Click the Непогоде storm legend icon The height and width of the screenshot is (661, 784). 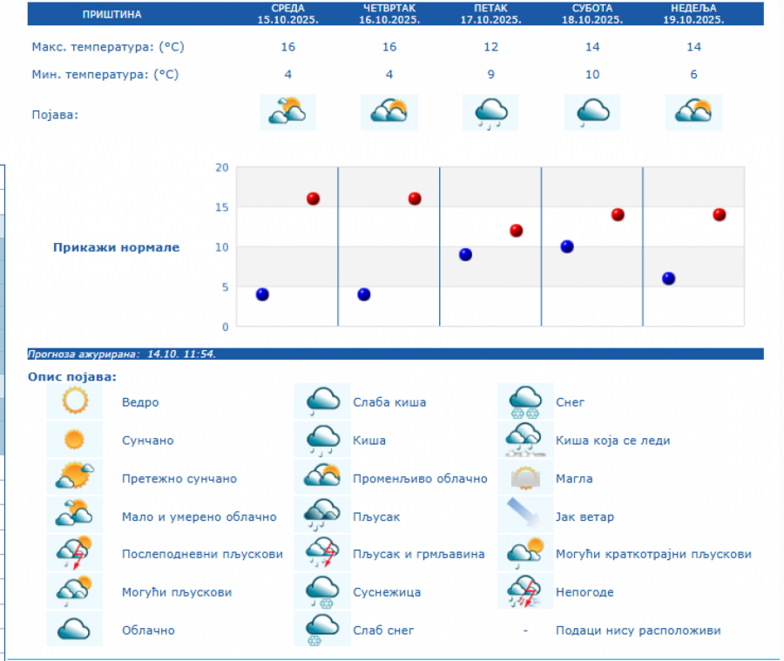click(525, 591)
